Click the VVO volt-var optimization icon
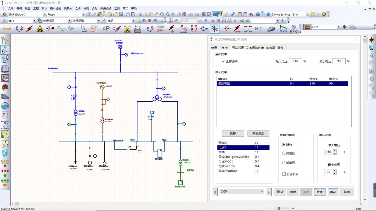Screen dimensions: 376x211 click(283, 29)
